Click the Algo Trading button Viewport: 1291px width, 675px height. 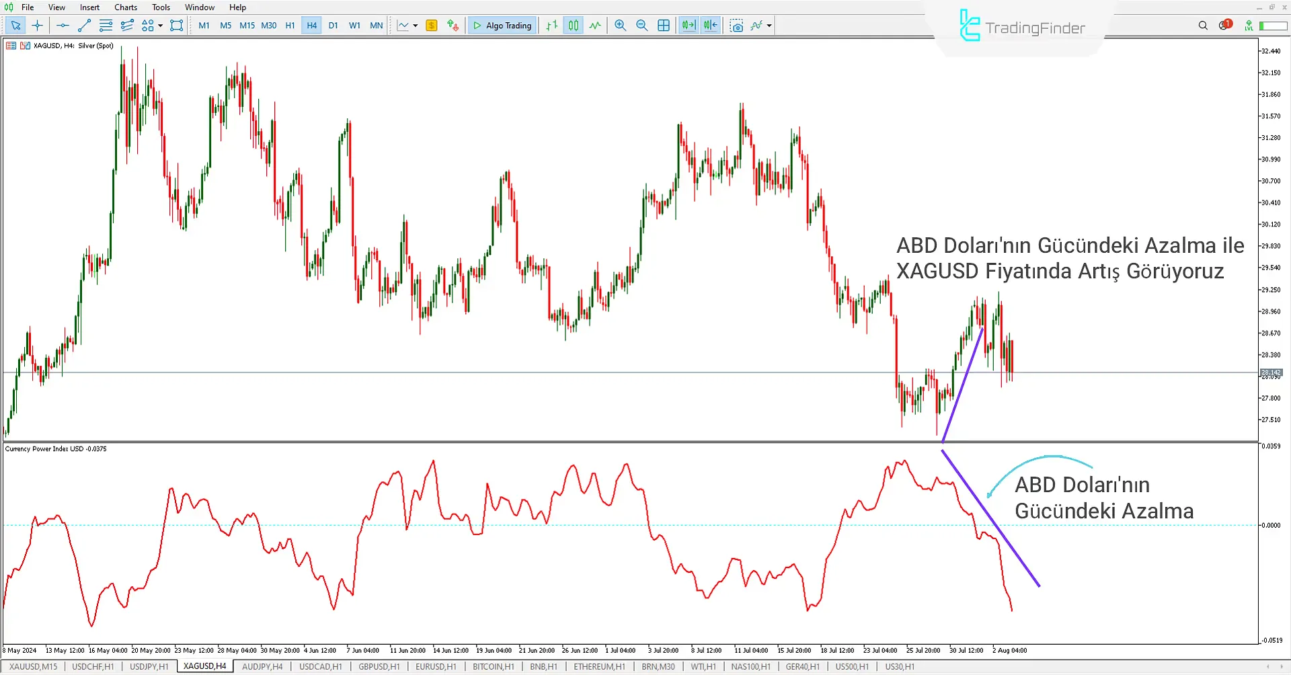502,26
